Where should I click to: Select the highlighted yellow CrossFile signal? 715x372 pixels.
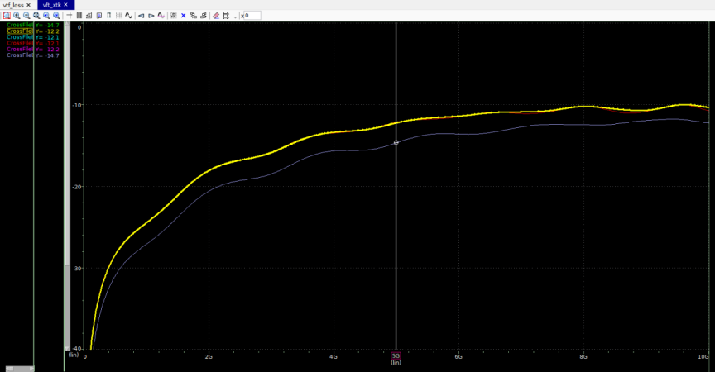(x=20, y=31)
